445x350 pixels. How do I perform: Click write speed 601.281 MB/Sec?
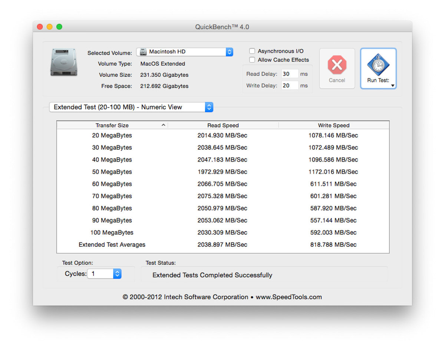(333, 196)
